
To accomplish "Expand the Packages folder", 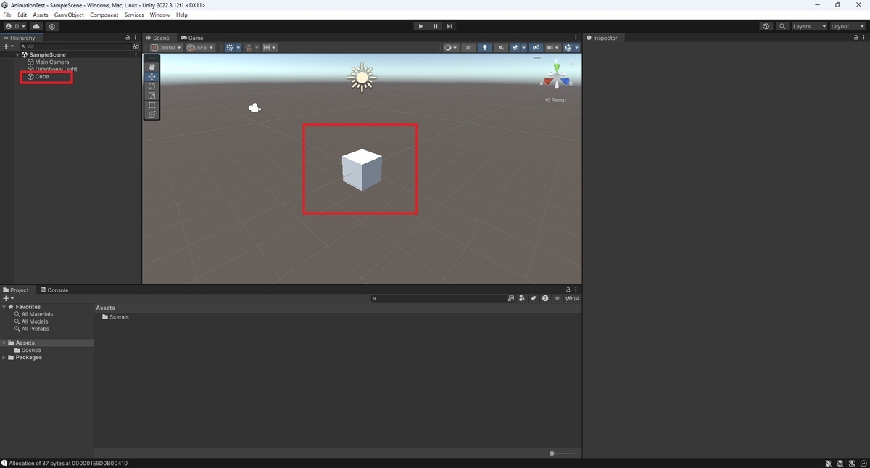I will point(4,357).
